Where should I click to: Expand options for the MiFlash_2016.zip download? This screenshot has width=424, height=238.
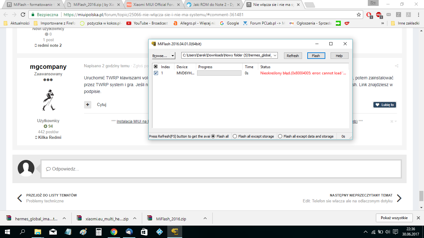pos(205,218)
